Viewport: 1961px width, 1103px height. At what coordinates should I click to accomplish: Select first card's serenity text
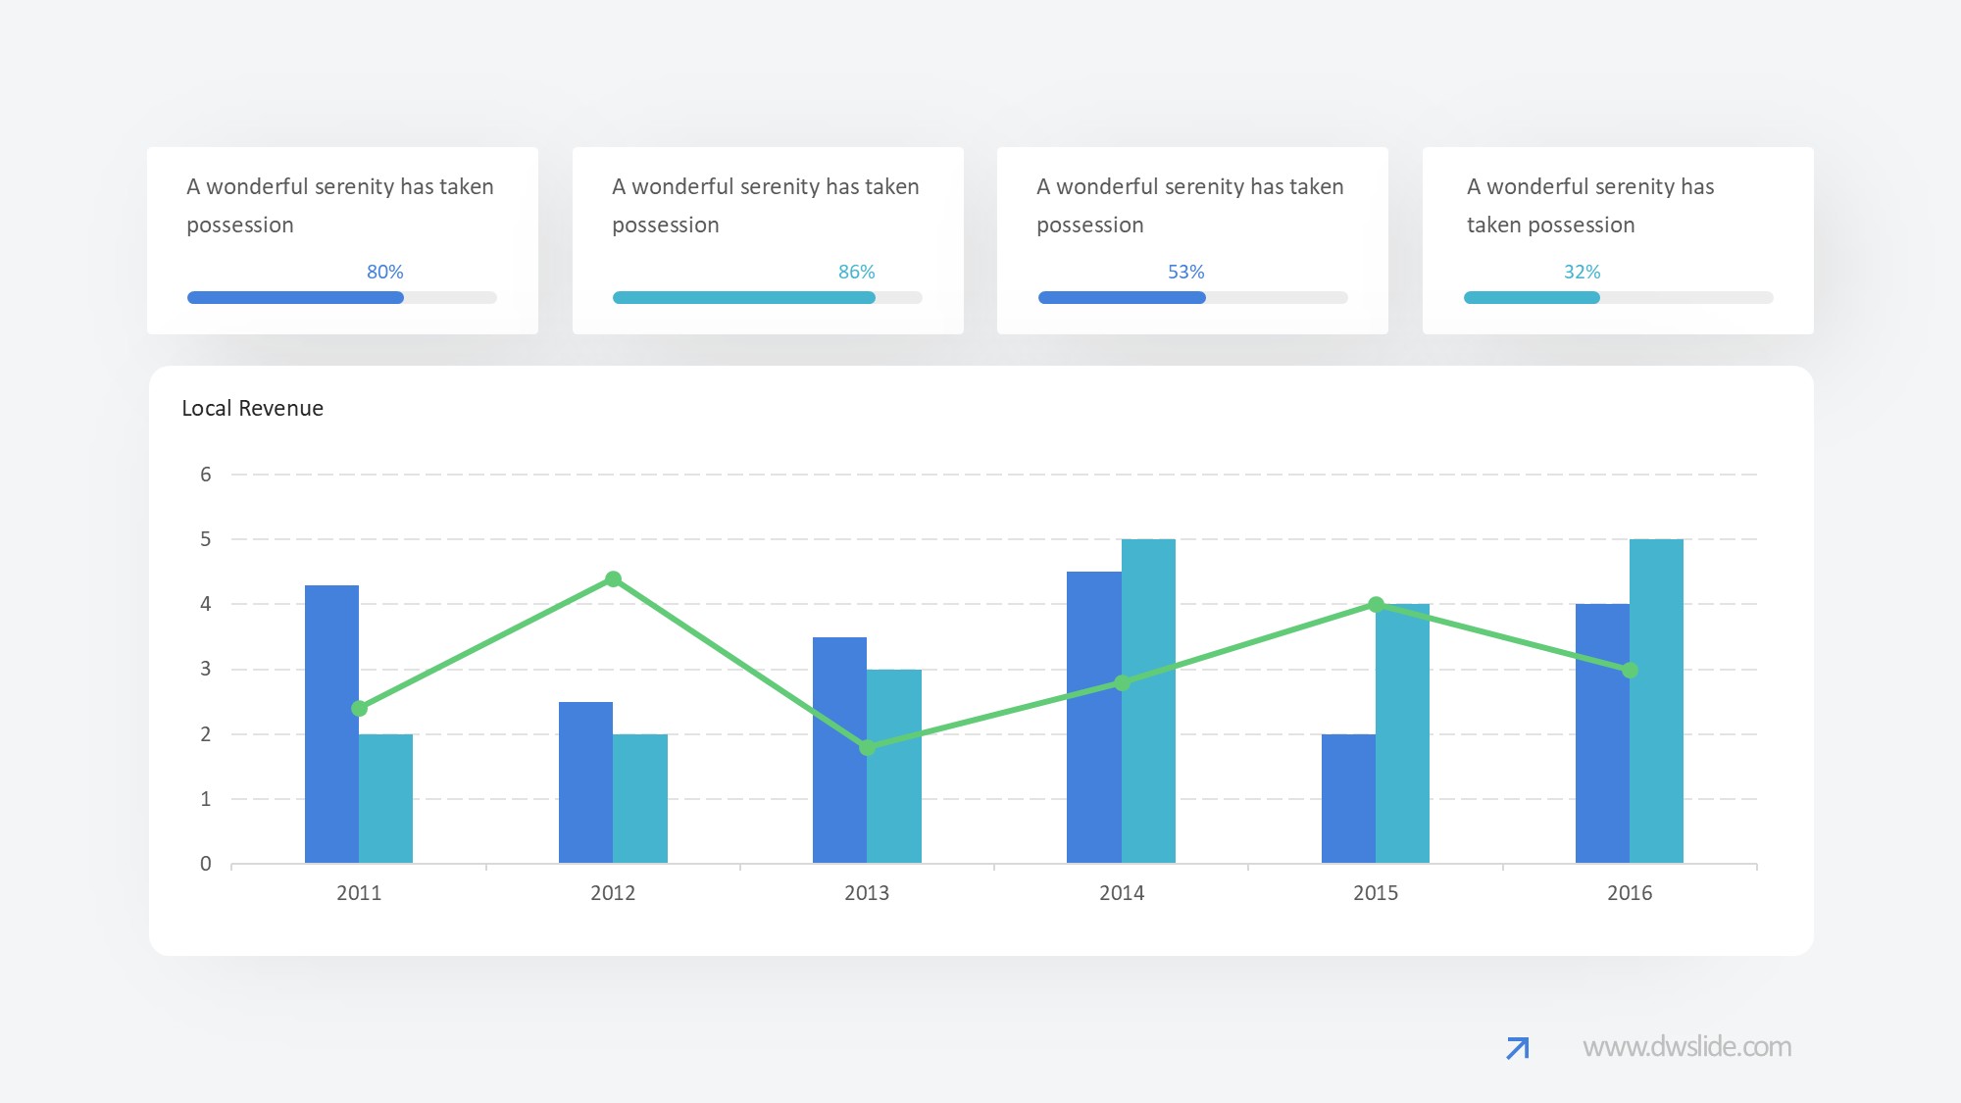coord(339,206)
